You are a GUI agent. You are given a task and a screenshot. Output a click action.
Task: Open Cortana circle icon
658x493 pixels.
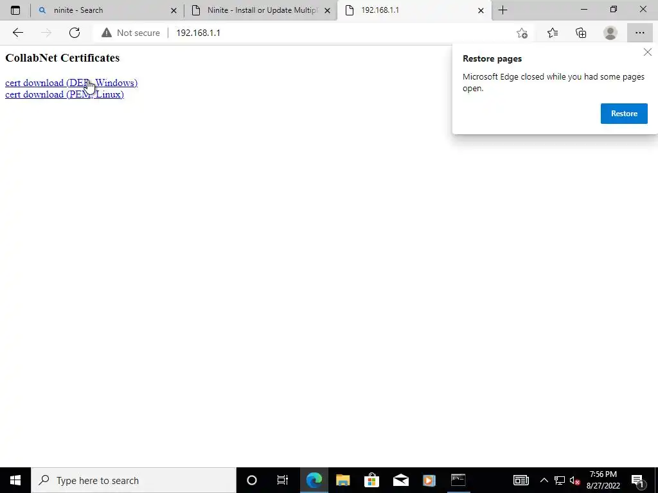252,480
